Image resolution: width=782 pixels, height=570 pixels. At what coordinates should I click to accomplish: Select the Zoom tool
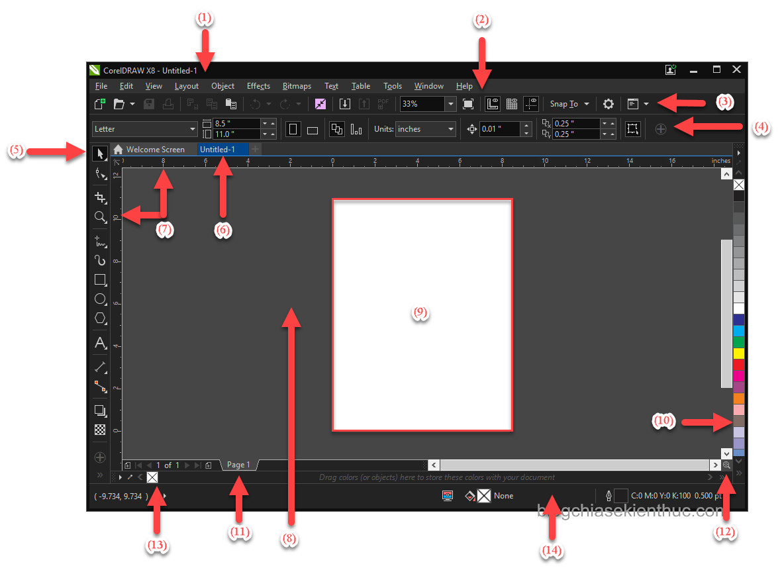(x=100, y=217)
